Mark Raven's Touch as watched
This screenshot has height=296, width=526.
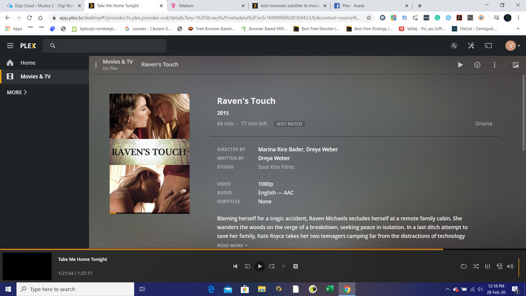(x=477, y=65)
